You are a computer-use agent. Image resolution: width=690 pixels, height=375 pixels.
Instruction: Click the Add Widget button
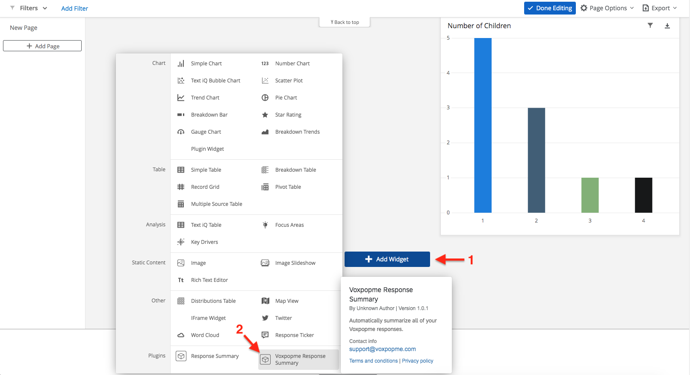[387, 259]
